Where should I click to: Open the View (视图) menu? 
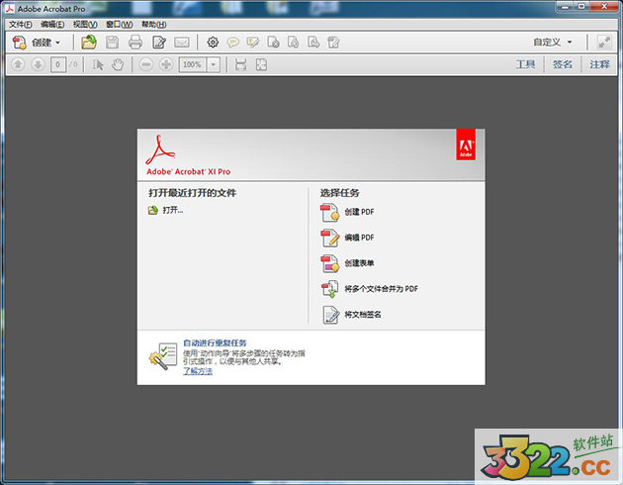[x=85, y=25]
